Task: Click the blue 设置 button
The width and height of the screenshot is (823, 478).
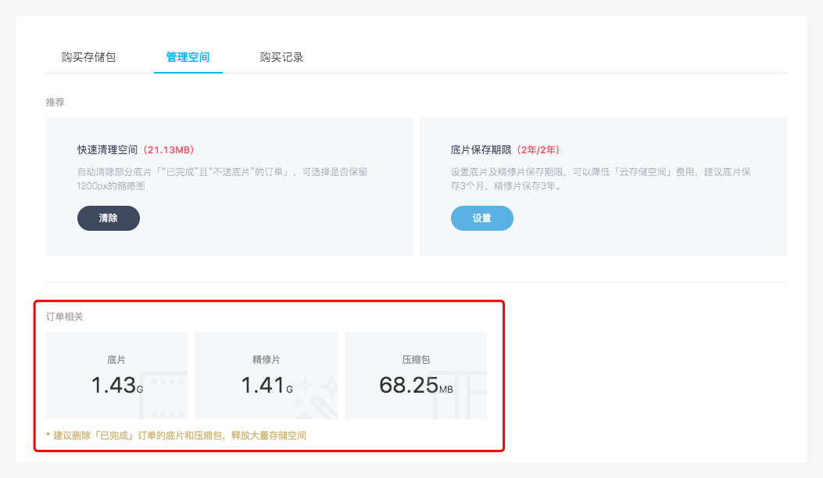Action: 481,218
